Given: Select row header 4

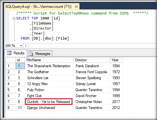Looking at the screenshot, I should pos(11,84).
